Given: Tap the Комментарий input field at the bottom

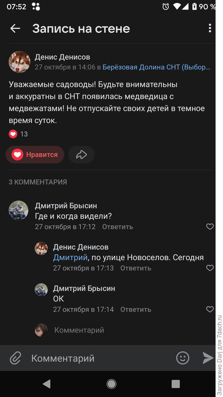Looking at the screenshot, I should click(74, 358).
